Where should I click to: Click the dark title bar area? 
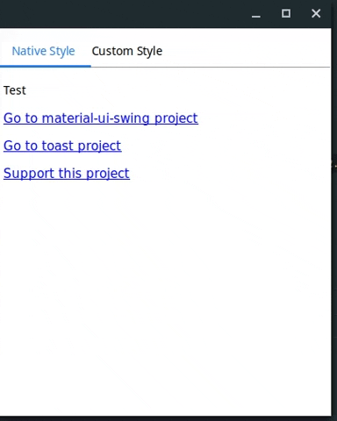click(x=123, y=14)
